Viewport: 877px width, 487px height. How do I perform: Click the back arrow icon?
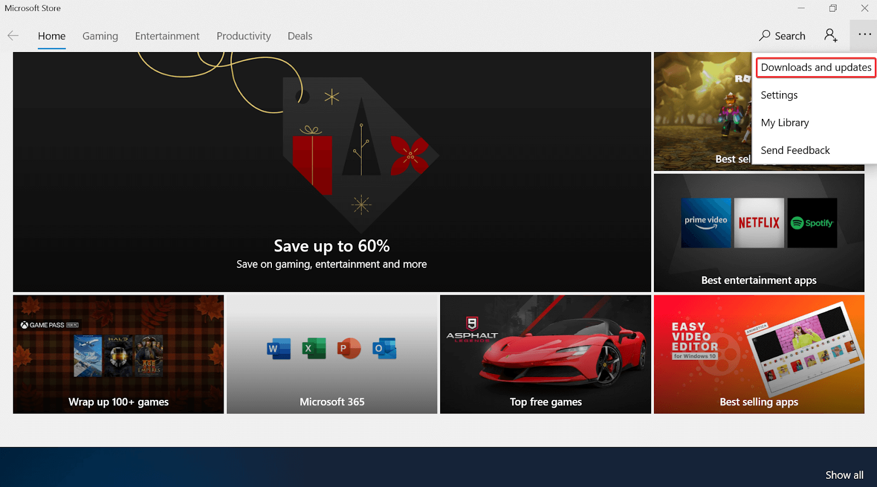point(13,36)
